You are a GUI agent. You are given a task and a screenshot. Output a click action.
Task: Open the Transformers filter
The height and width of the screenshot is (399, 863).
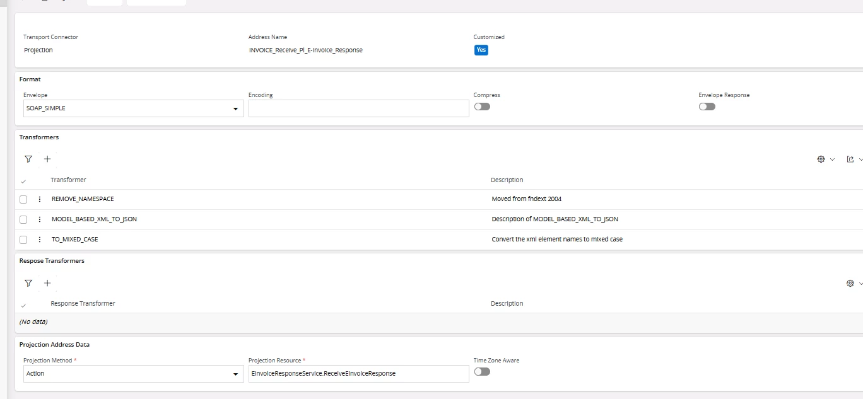click(x=28, y=159)
